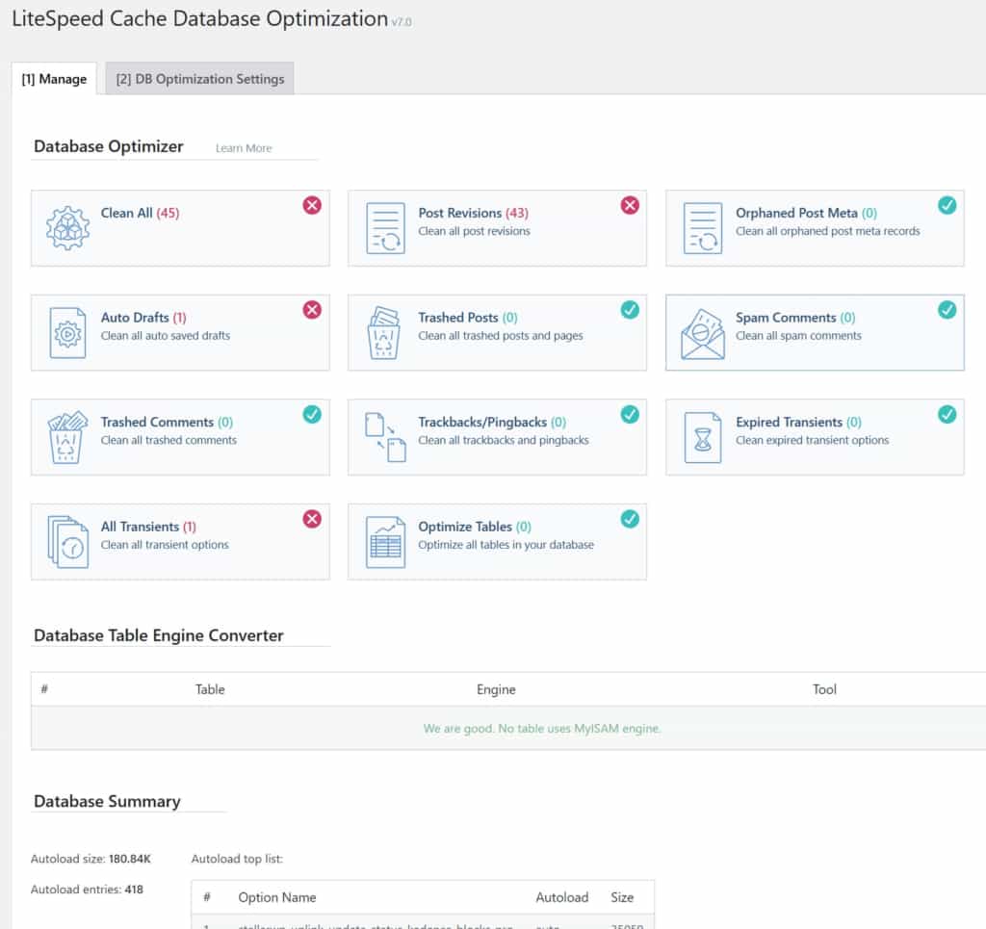
Task: Switch to the DB Optimization Settings tab
Action: pos(199,79)
